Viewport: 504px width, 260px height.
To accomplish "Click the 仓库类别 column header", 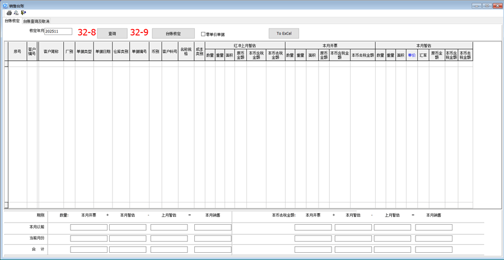I will coord(120,51).
